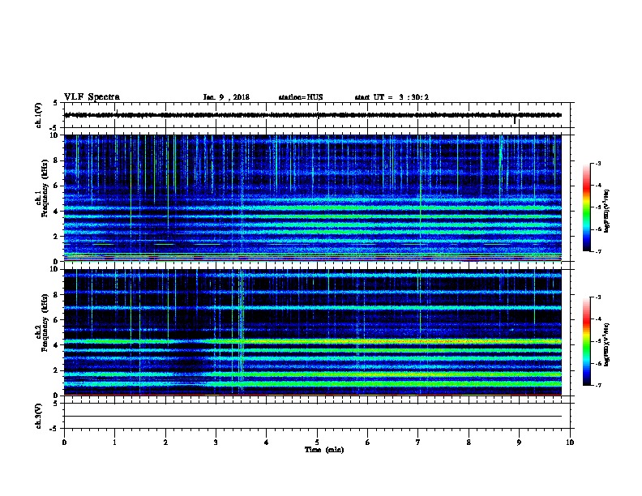The image size is (642, 496).
Task: Click the ch.2 spectrogram color bar
Action: [x=586, y=341]
